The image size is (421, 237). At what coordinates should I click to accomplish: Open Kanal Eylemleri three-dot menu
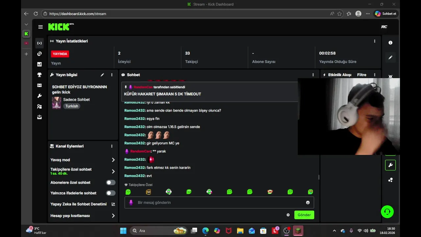[112, 146]
